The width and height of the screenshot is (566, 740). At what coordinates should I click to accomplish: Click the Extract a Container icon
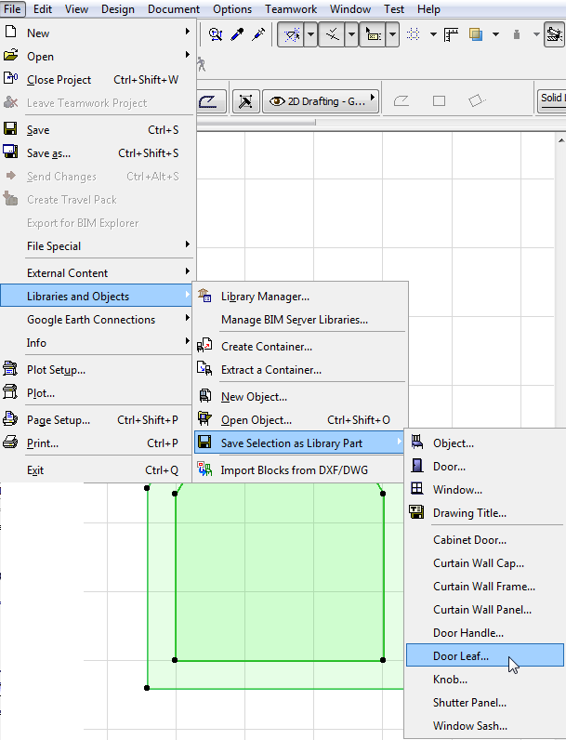tap(204, 368)
